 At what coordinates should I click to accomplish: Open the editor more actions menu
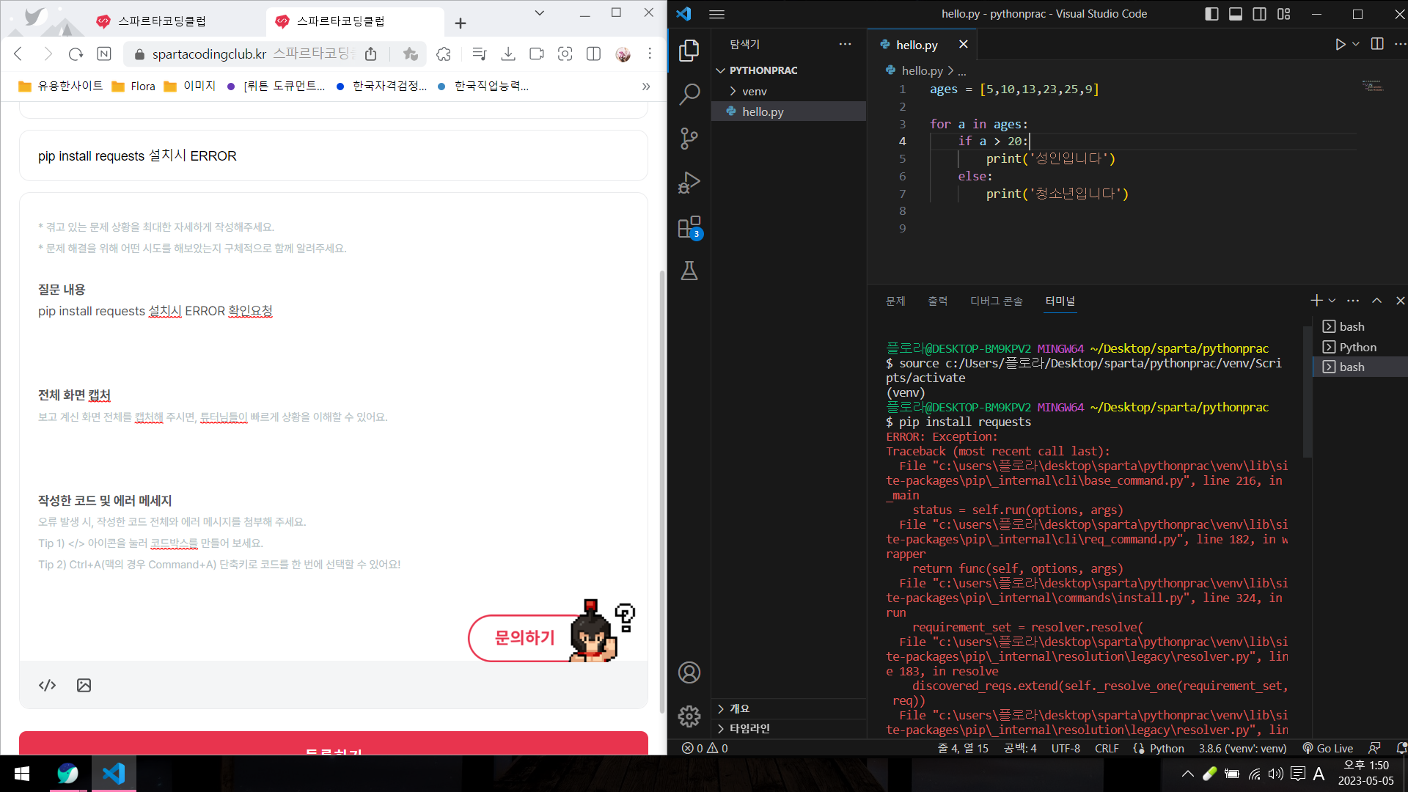(x=1400, y=45)
